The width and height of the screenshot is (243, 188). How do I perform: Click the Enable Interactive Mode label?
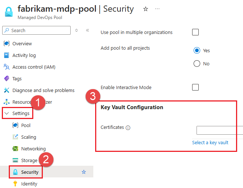click(x=126, y=87)
